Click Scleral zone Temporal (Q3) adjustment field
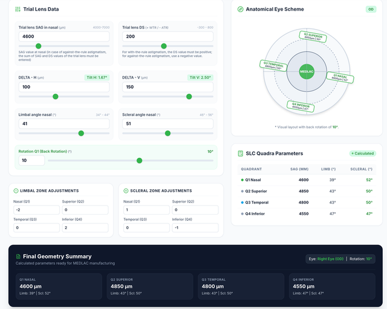 146,227
